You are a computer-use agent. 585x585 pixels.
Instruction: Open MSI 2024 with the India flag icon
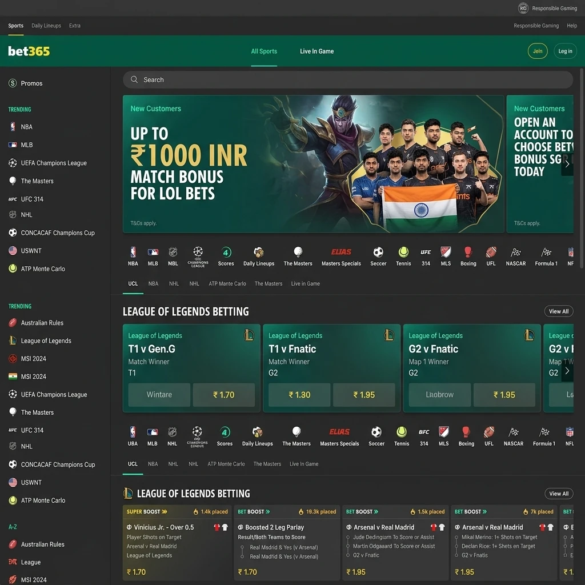[x=27, y=376]
